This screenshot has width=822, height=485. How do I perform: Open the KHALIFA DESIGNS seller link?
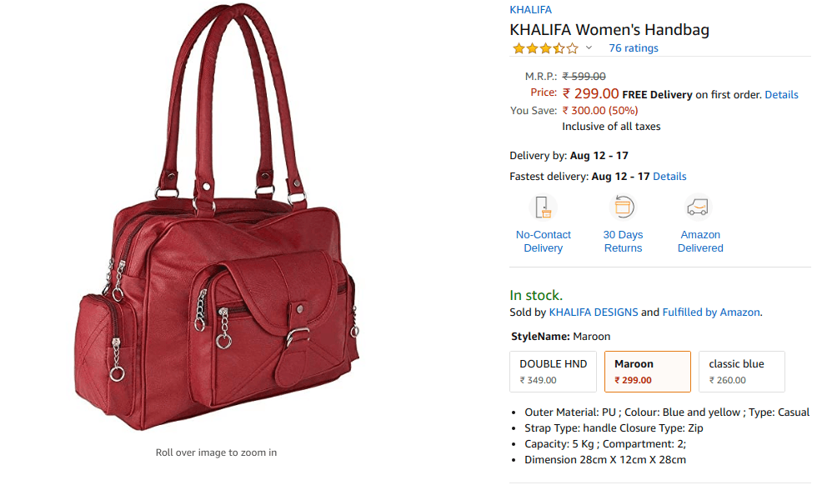[594, 312]
